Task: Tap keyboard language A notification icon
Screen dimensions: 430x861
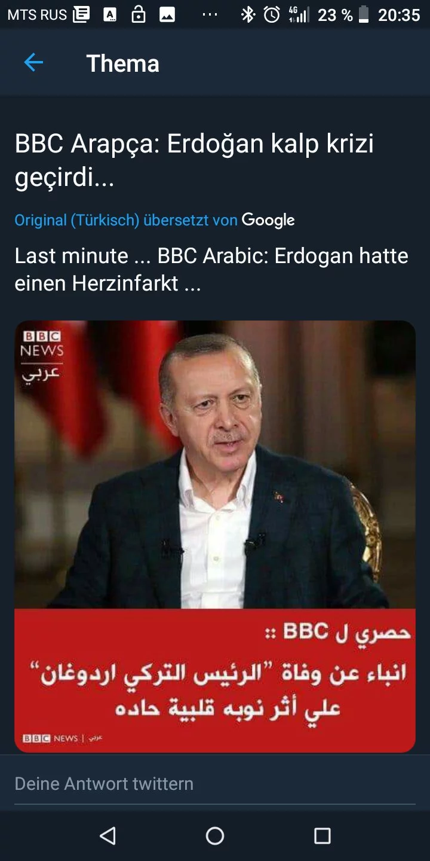Action: tap(110, 15)
